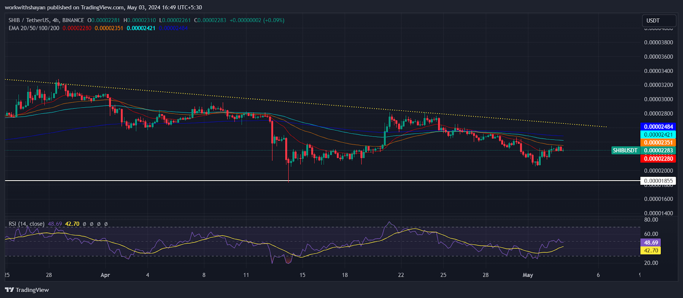Click the 60.00 RSI scale label
This screenshot has height=298, width=683.
(651, 234)
